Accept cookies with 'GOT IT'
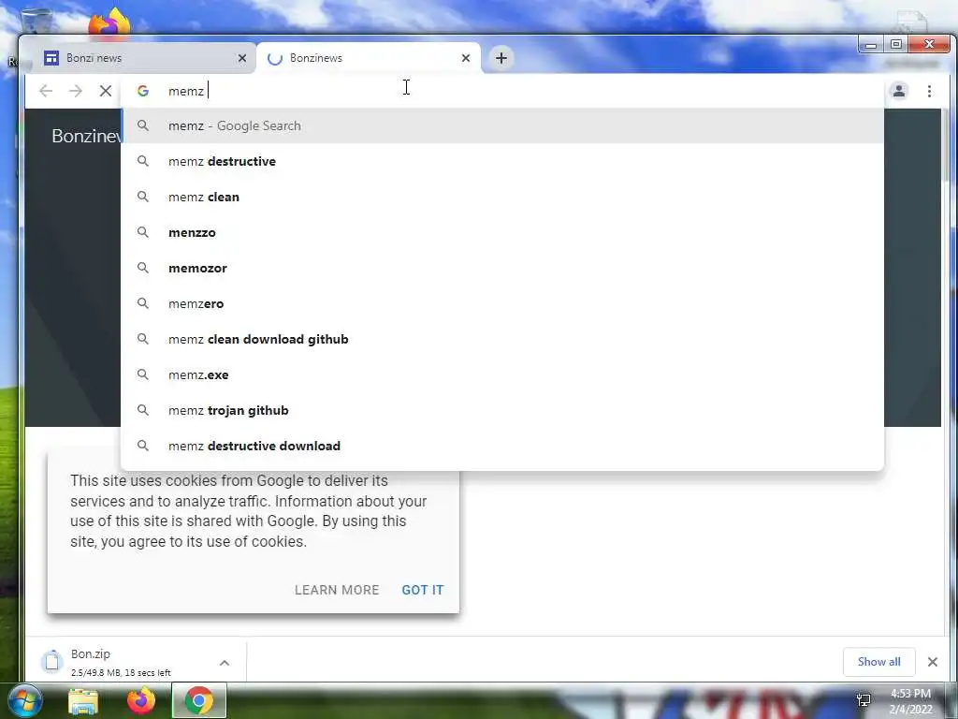The height and width of the screenshot is (719, 958). click(x=423, y=590)
